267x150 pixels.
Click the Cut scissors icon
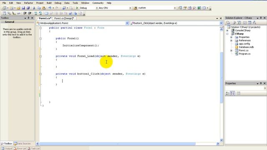click(x=34, y=8)
